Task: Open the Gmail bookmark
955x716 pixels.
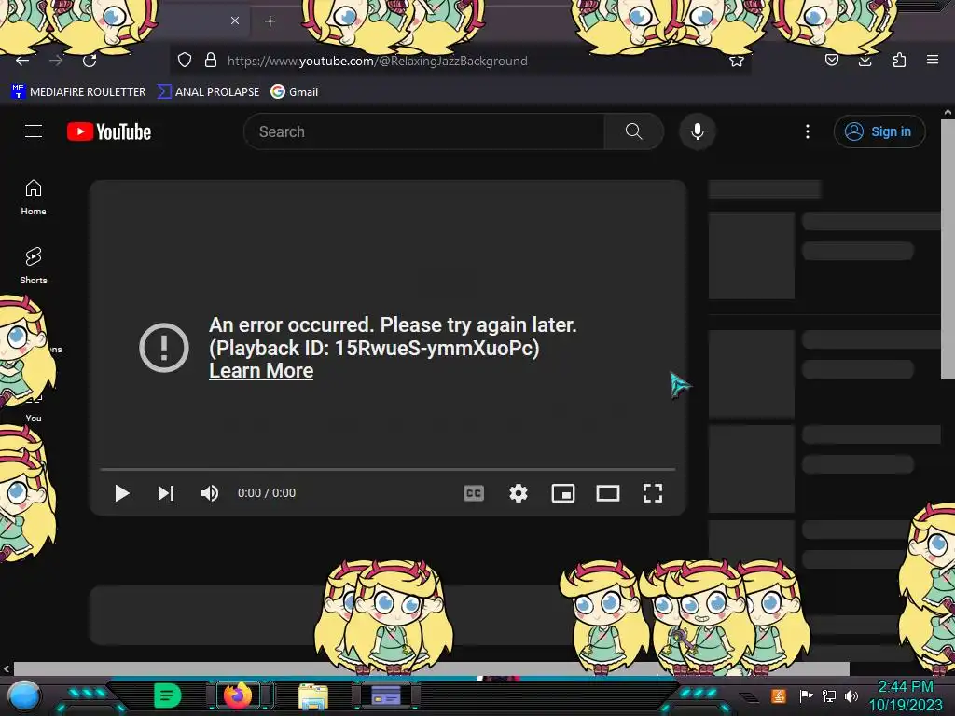Action: click(294, 92)
